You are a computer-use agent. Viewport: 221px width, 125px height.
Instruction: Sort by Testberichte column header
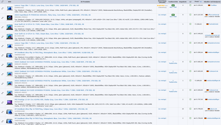pyautogui.click(x=173, y=2)
